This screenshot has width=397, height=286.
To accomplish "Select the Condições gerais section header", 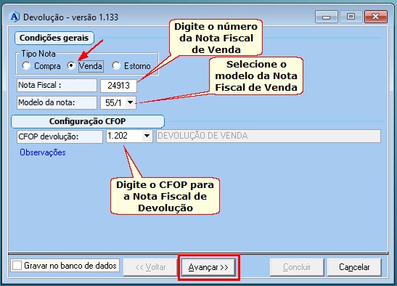I will pos(54,38).
